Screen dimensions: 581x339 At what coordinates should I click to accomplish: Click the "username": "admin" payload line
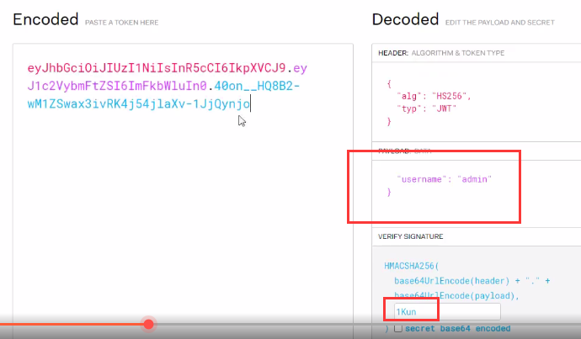[443, 179]
